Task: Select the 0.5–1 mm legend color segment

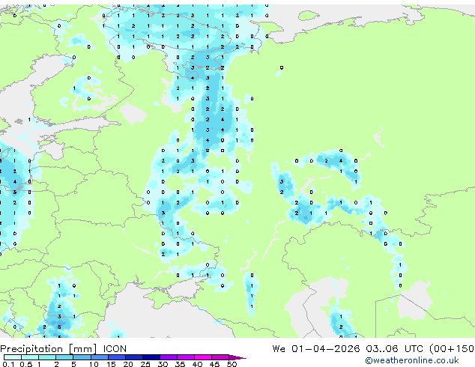Action: tap(30, 357)
